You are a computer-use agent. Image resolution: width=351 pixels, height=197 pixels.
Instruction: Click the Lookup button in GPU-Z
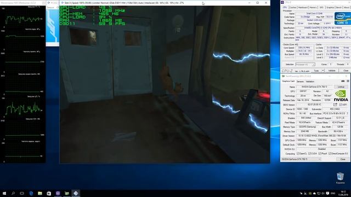(341, 86)
